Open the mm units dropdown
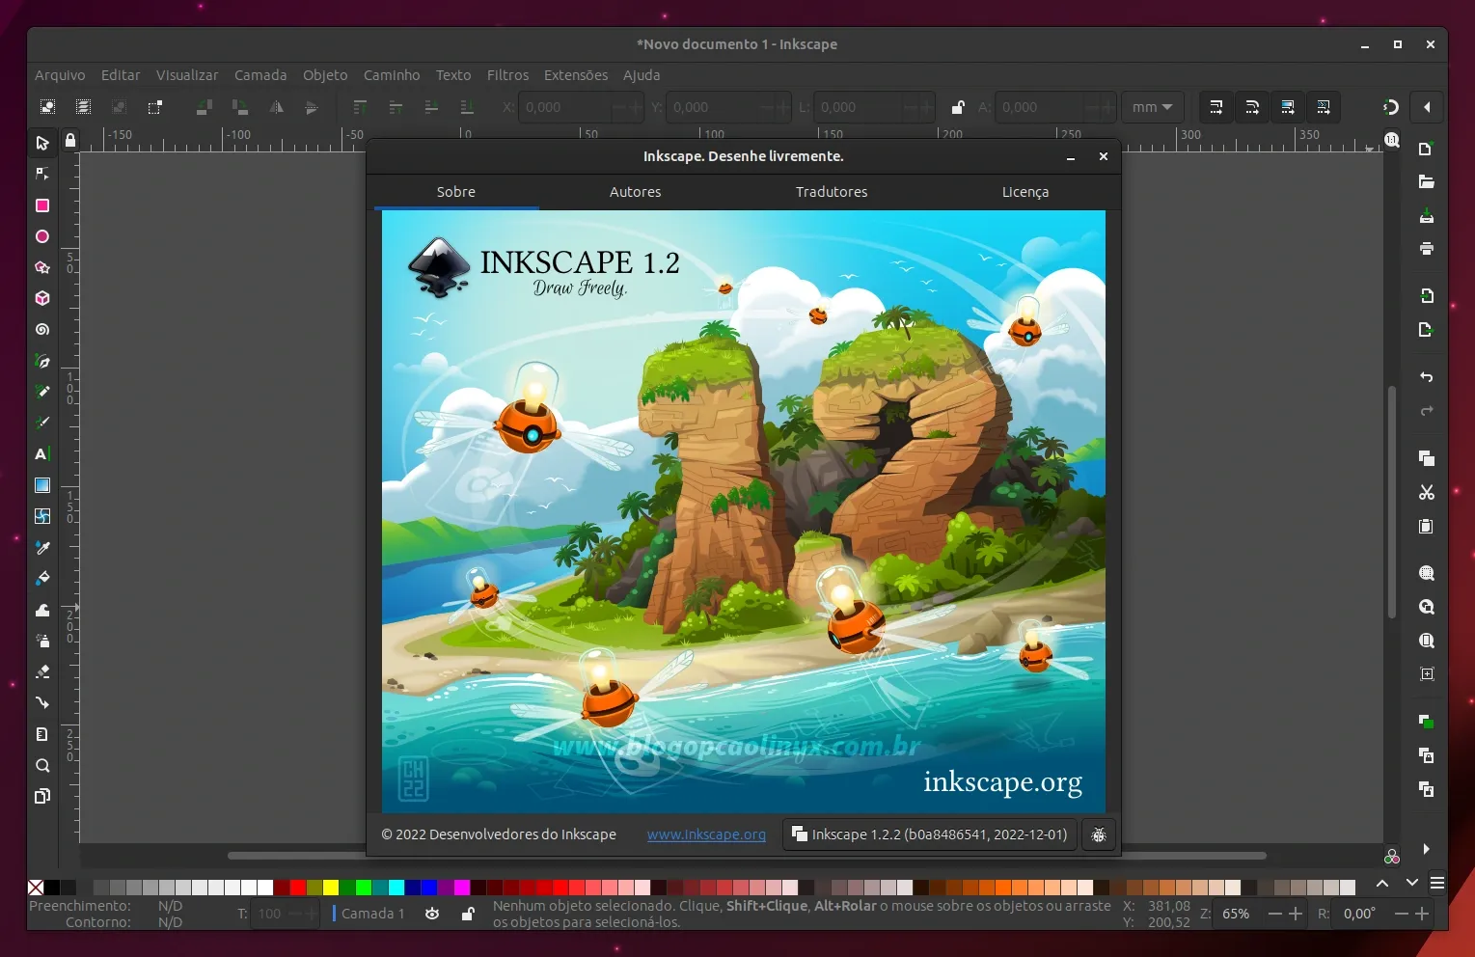Viewport: 1475px width, 957px height. [1152, 107]
